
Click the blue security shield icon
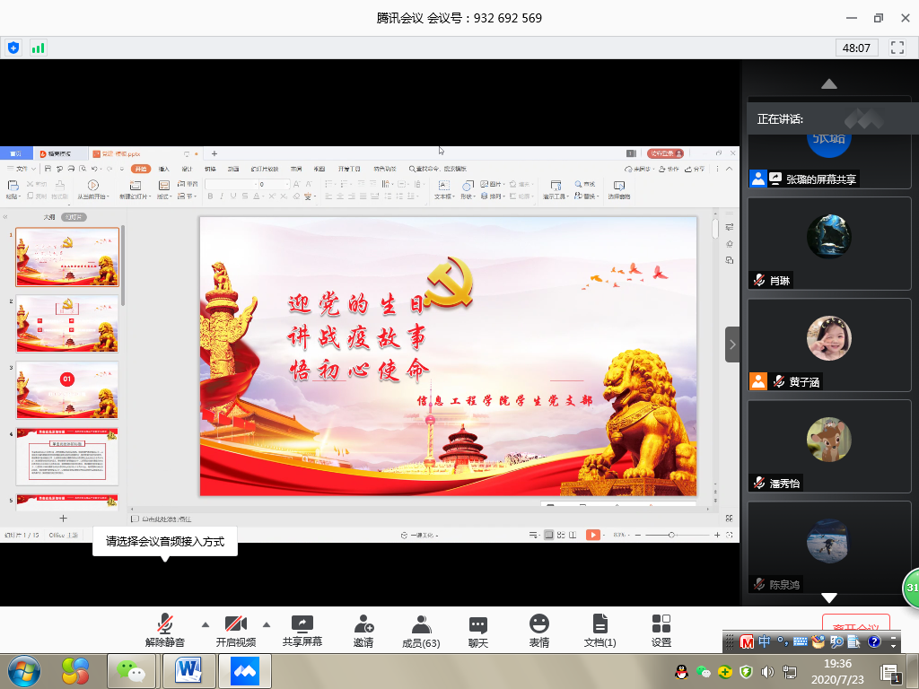(x=13, y=48)
